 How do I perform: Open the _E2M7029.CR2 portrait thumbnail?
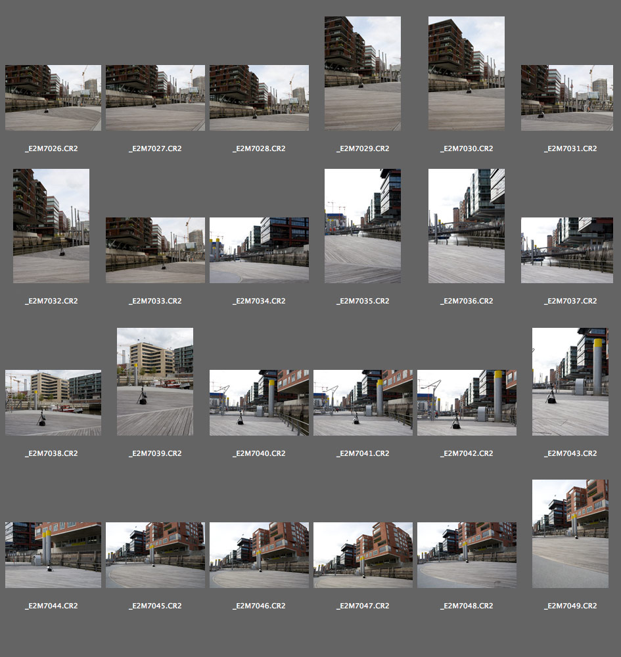[362, 73]
